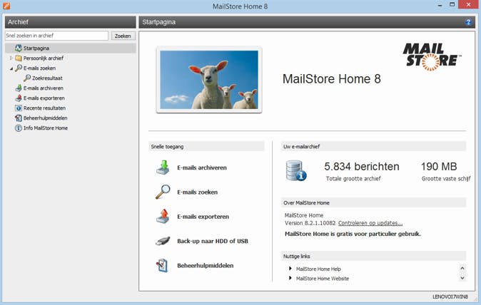Click the MailStore app icon in title bar

6,5
